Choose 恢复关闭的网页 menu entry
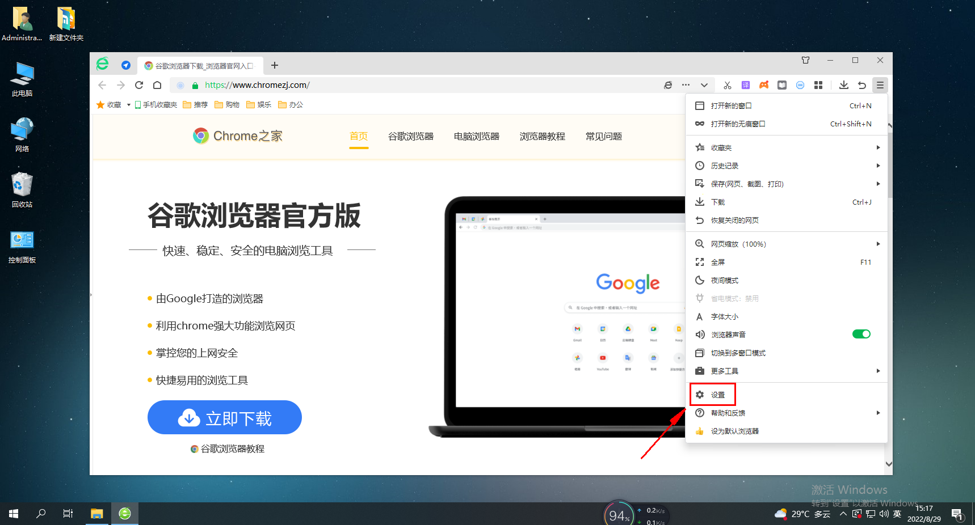Viewport: 975px width, 525px height. click(787, 221)
